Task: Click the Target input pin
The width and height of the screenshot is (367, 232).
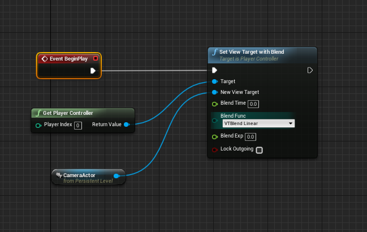Action: point(214,81)
